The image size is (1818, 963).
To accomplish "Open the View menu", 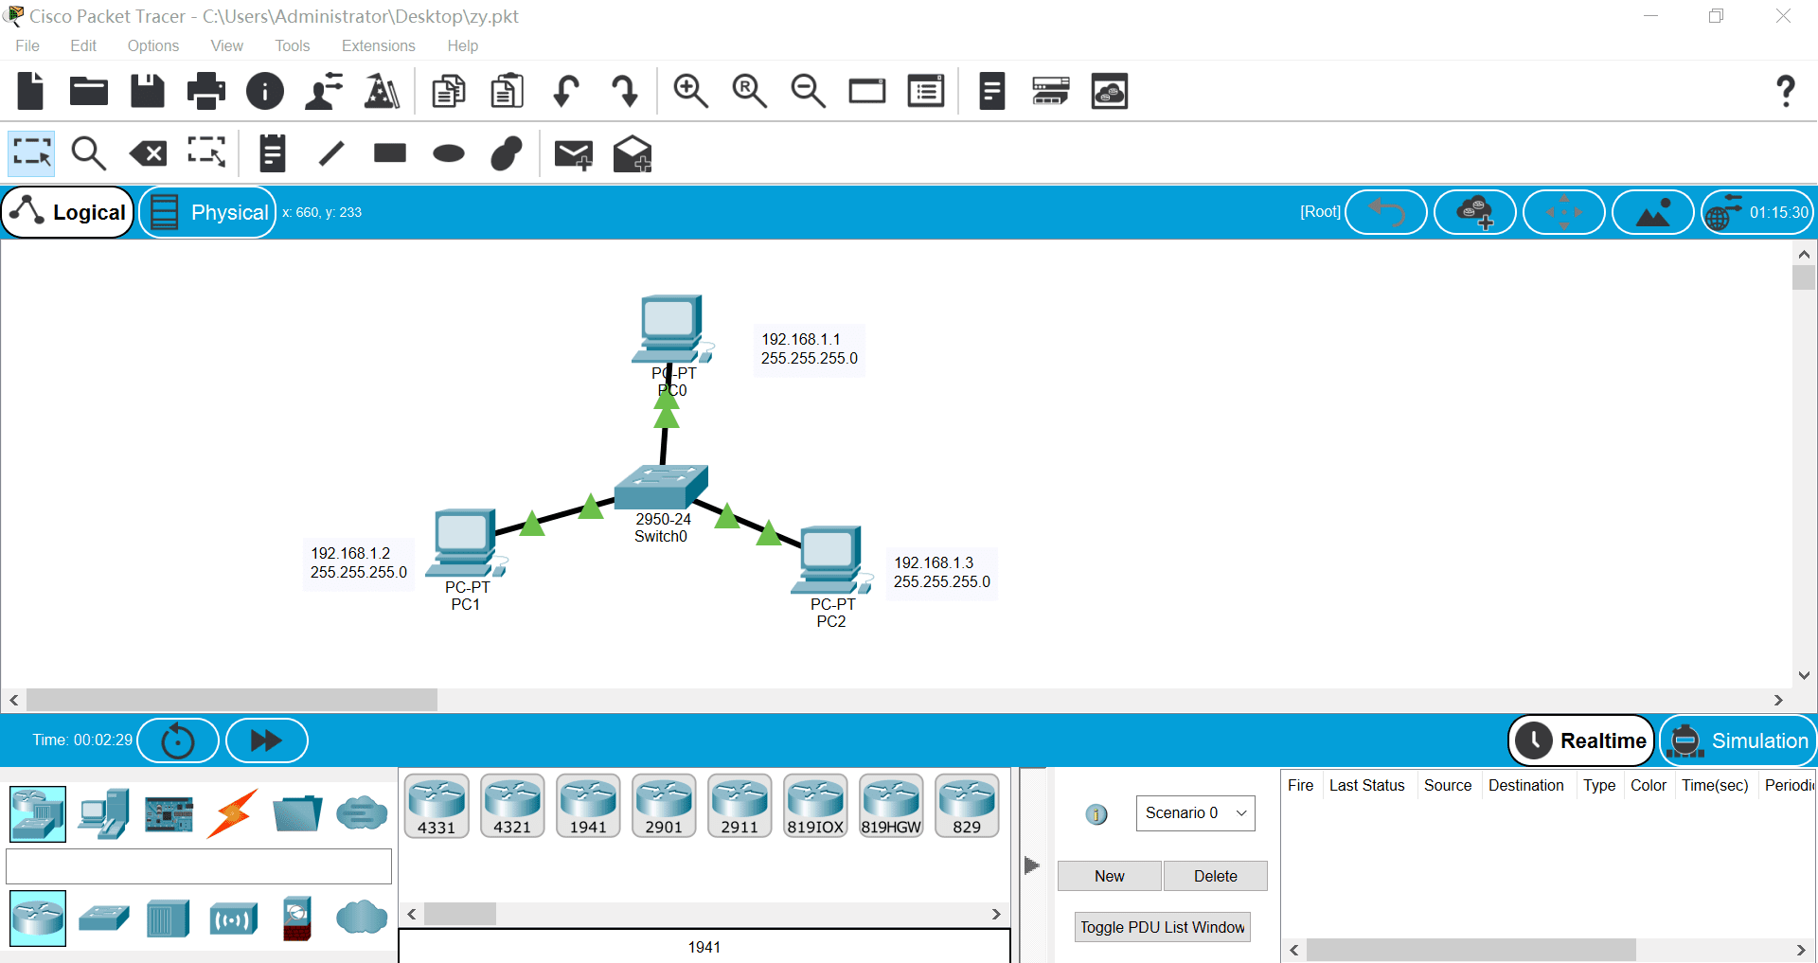I will pyautogui.click(x=226, y=45).
